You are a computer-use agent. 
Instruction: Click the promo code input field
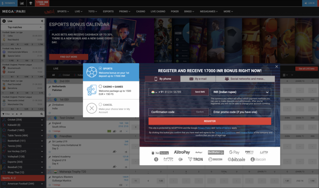click(x=241, y=112)
